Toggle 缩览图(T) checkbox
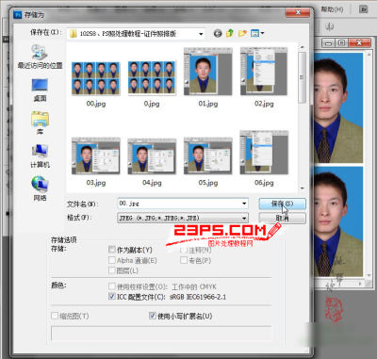Image resolution: width=377 pixels, height=359 pixels. (55, 316)
